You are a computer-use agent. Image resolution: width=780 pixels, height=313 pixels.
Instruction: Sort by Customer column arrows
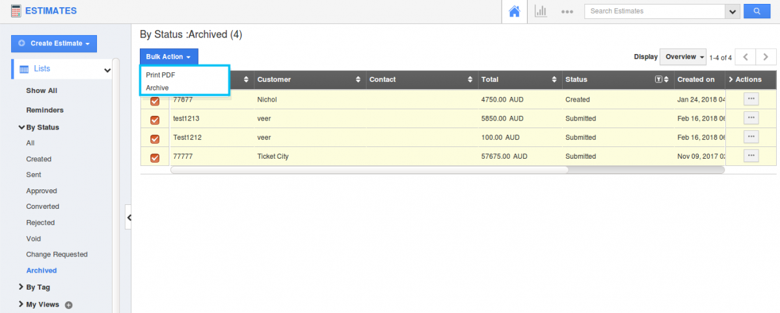(x=358, y=79)
